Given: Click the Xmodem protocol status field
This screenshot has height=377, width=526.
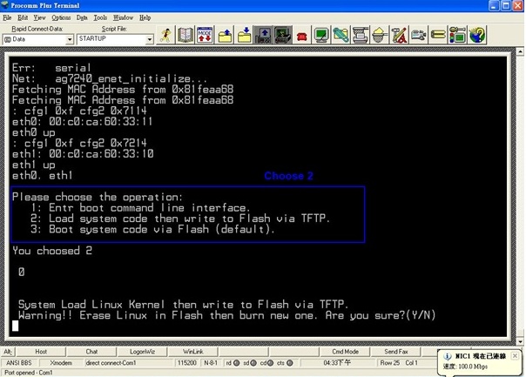Looking at the screenshot, I should (62, 362).
